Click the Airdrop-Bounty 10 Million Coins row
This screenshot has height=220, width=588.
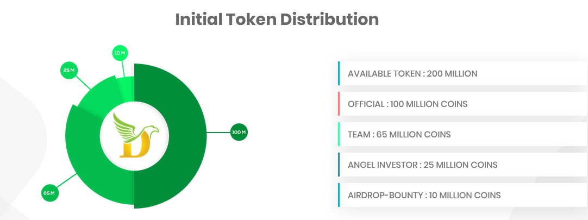point(462,195)
